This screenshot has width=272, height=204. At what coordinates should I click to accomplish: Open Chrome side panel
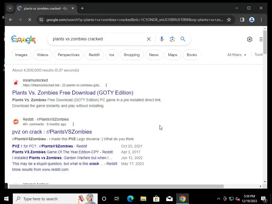point(242,20)
